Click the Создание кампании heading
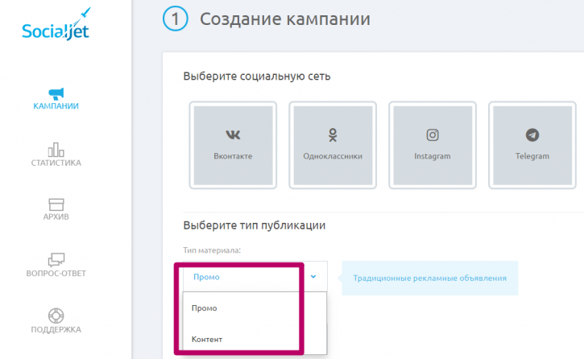This screenshot has height=359, width=584. 285,19
